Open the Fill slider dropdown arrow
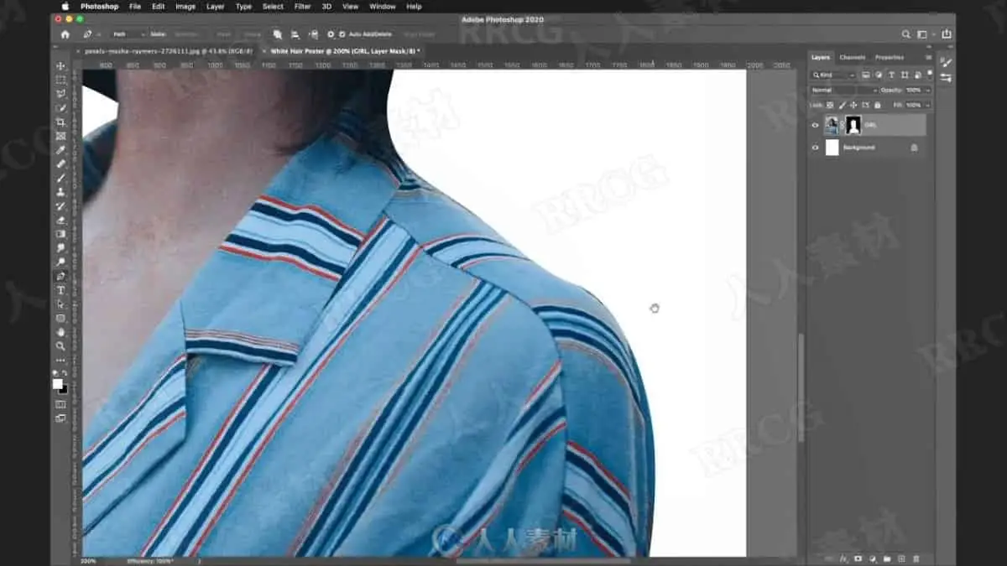This screenshot has width=1007, height=566. (x=927, y=105)
